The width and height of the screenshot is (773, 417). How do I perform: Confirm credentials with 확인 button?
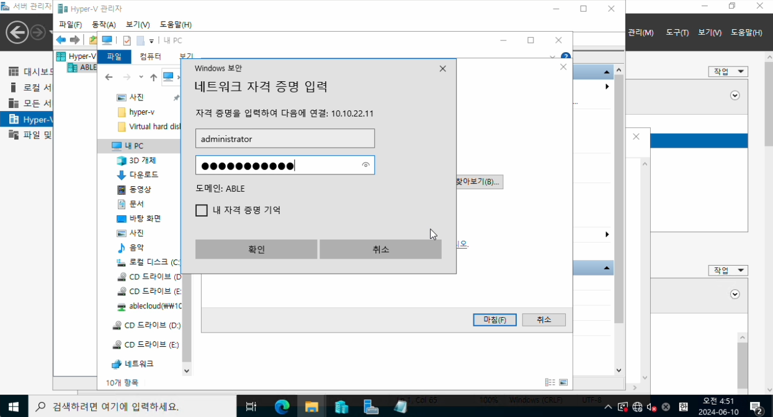click(x=256, y=249)
